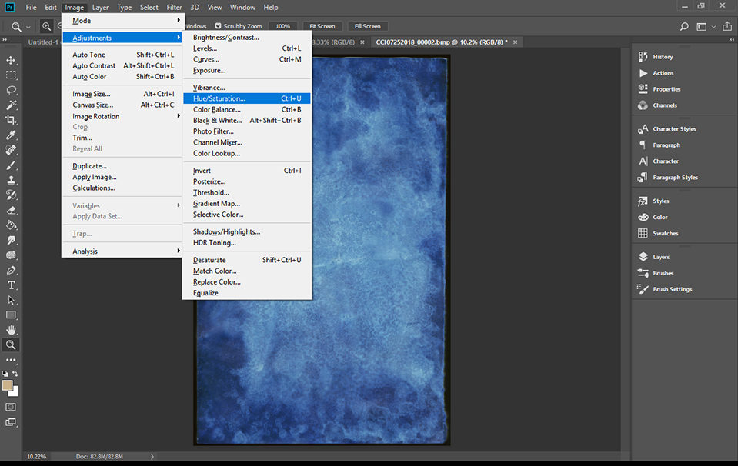Viewport: 738px width, 466px height.
Task: Switch foreground and background colors
Action: [x=15, y=374]
